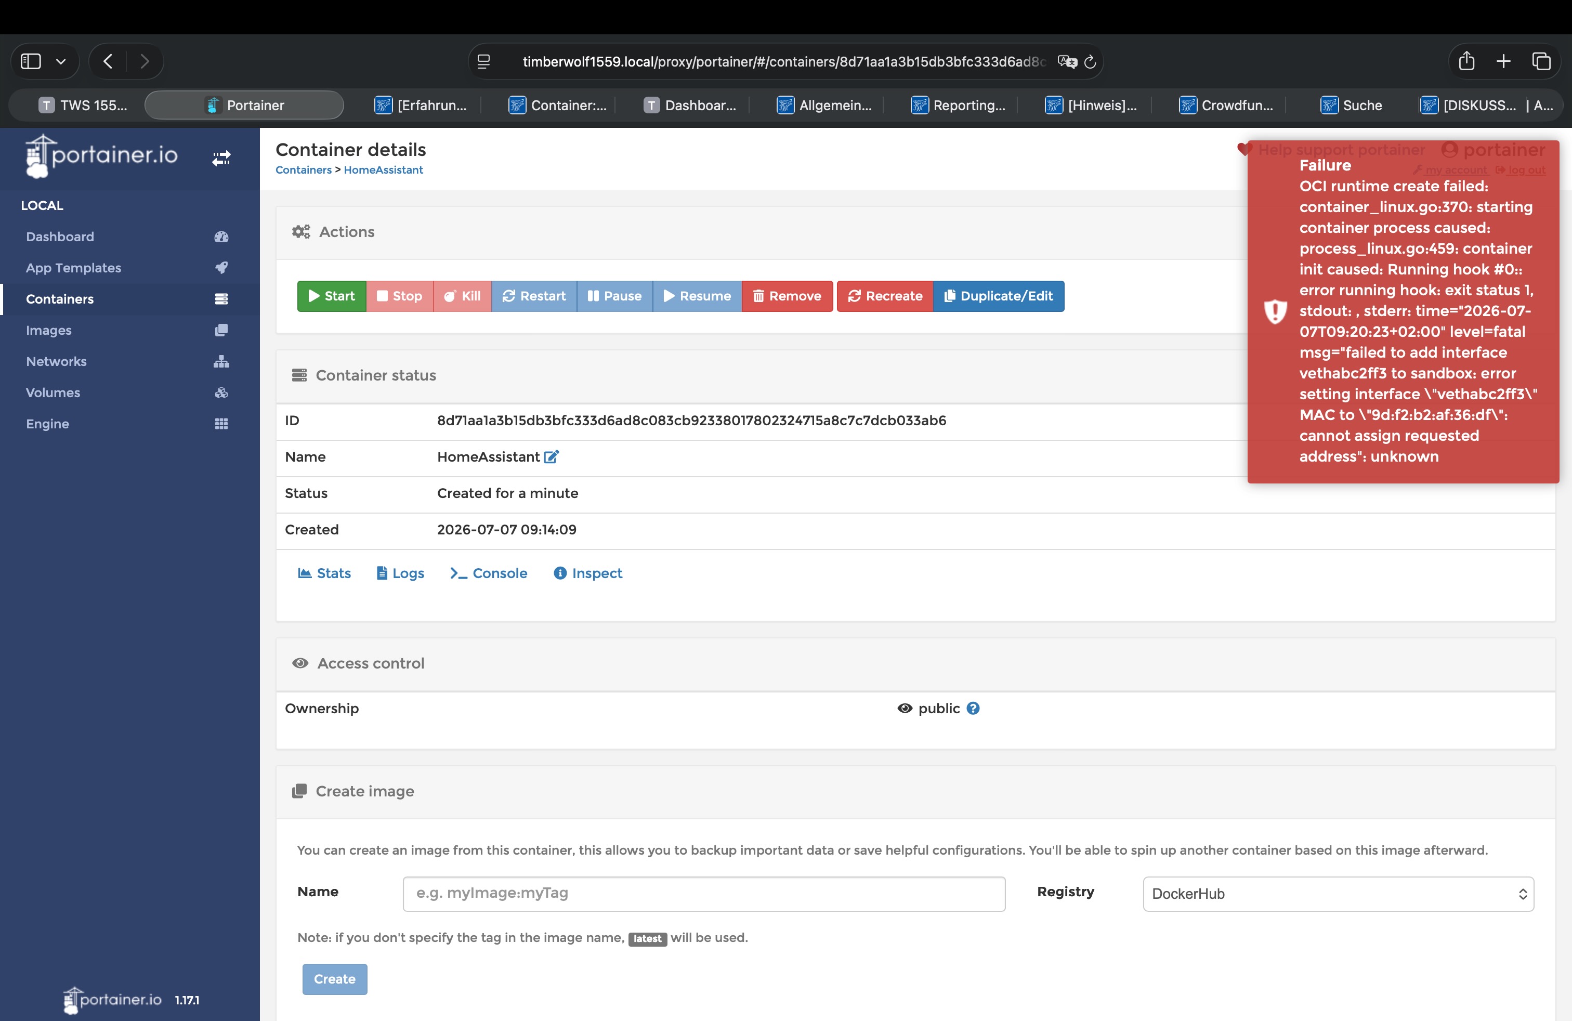
Task: Show the tab overview icon
Action: click(1541, 61)
